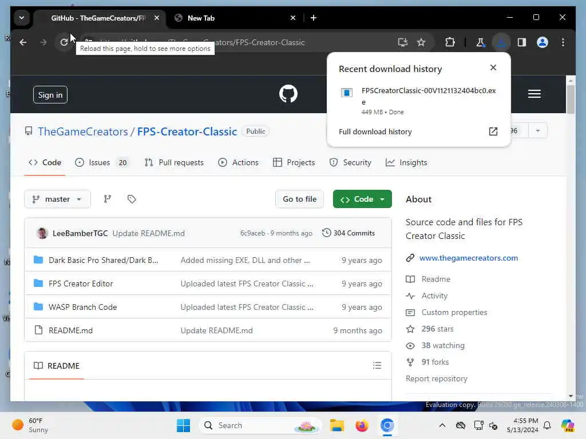This screenshot has width=586, height=439.
Task: Select the Code tab
Action: 45,162
